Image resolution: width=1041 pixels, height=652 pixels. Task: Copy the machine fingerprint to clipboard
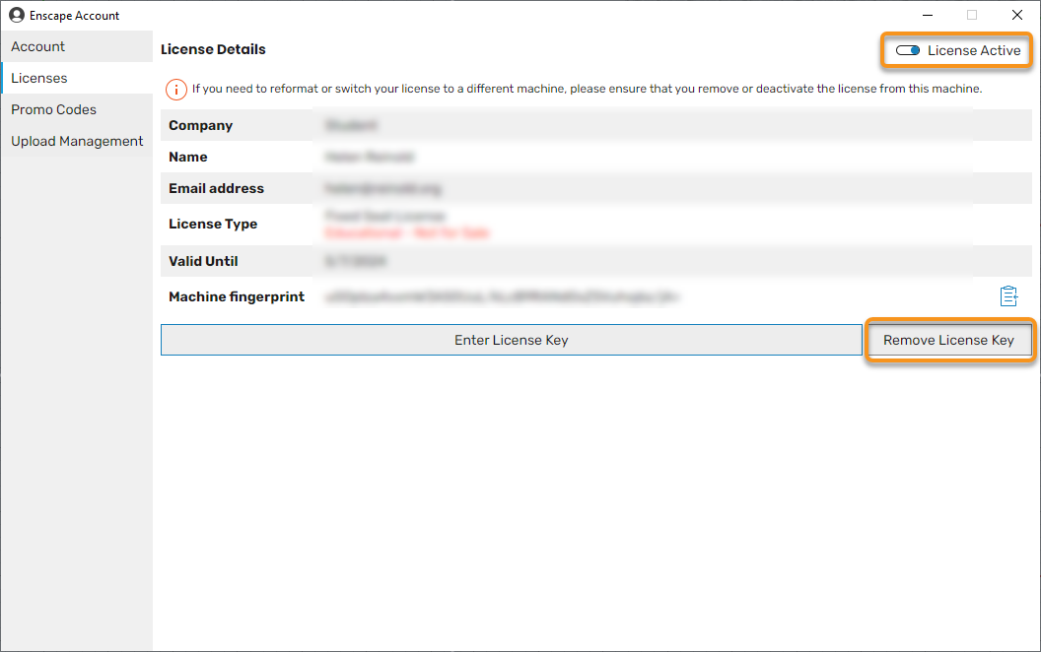coord(1007,296)
